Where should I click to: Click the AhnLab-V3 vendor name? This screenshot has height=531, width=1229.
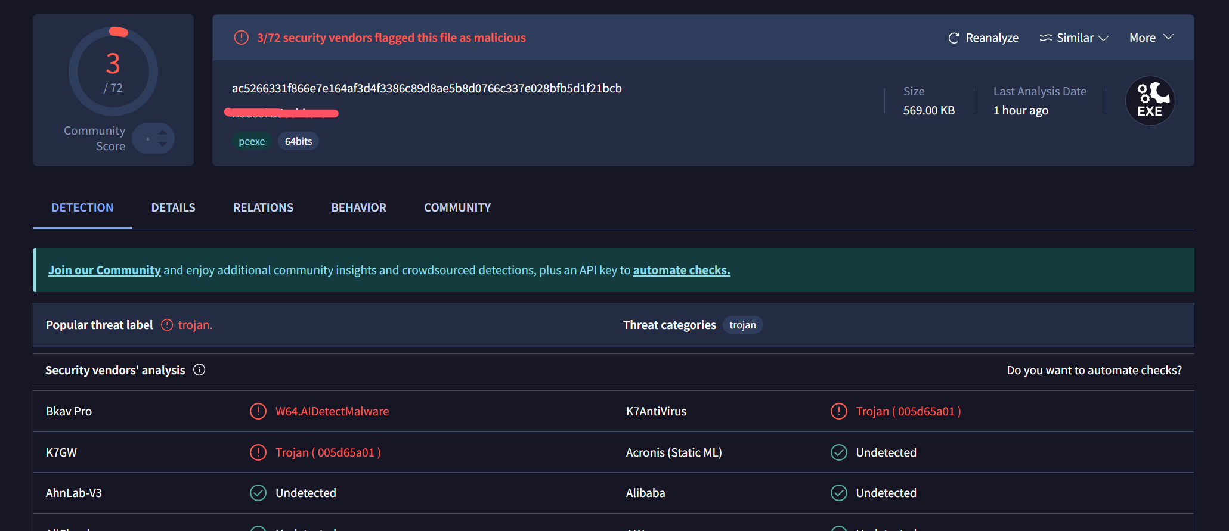coord(74,493)
